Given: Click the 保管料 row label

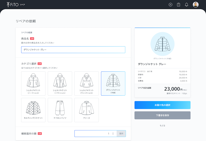Looking at the screenshot, I should (x=141, y=75).
